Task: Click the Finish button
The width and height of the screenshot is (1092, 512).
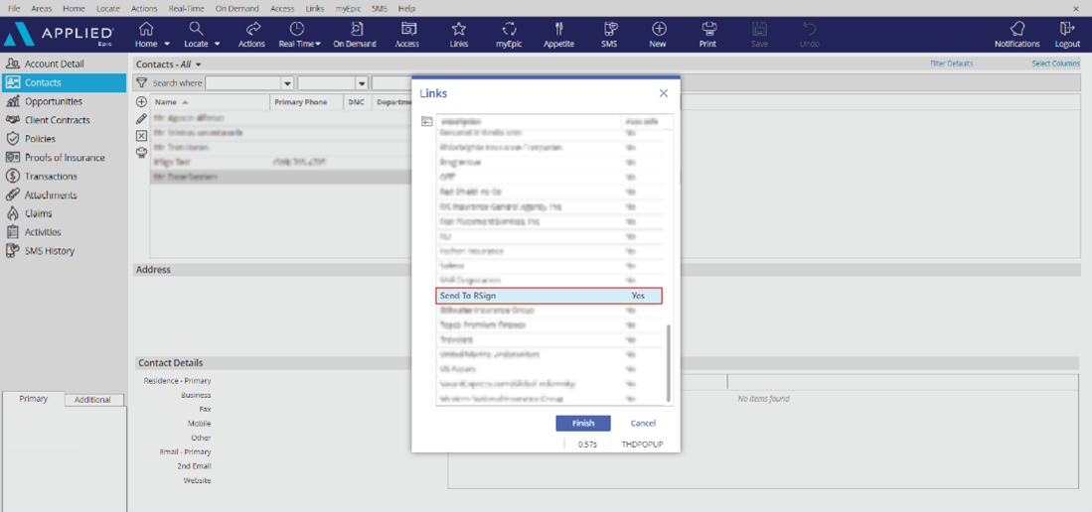Action: 583,423
